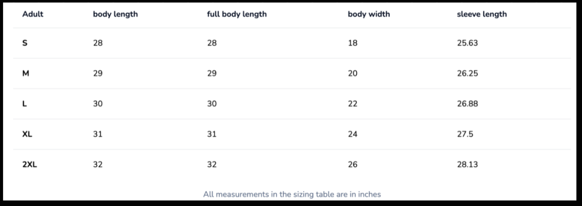This screenshot has width=582, height=206.
Task: Click sleeve length value 26.88
Action: tap(467, 104)
